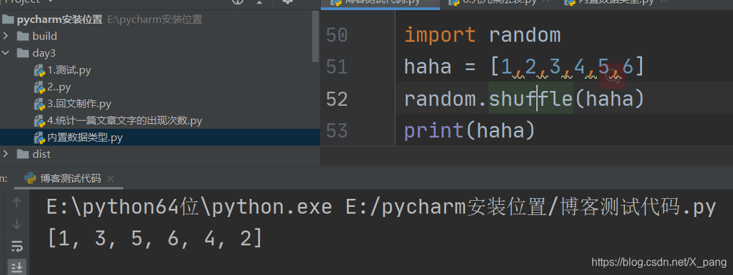
Task: Click the print(haha) statement
Action: point(470,131)
